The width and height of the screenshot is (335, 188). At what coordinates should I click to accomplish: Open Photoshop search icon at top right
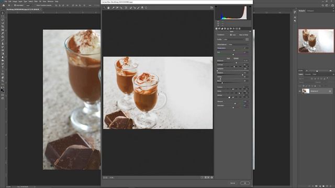(x=323, y=5)
